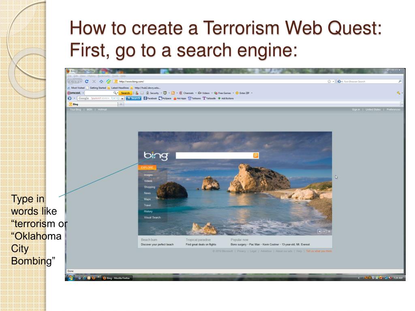The height and width of the screenshot is (311, 415).
Task: Click the Firefox reload page icon
Action: 87,81
